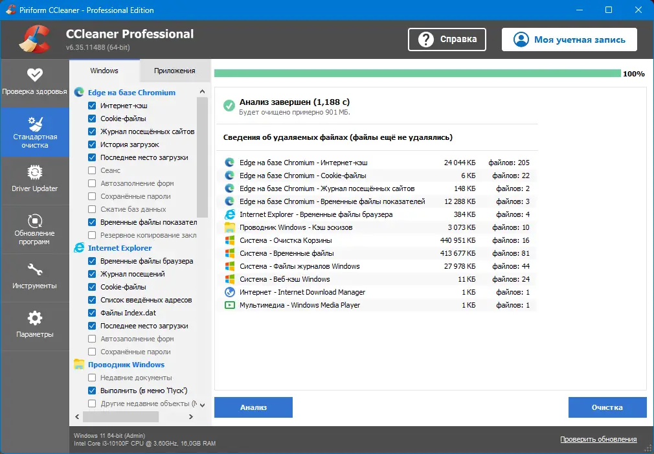Uncheck Выполнить (в меню 'Пуск') checkbox

(x=92, y=391)
